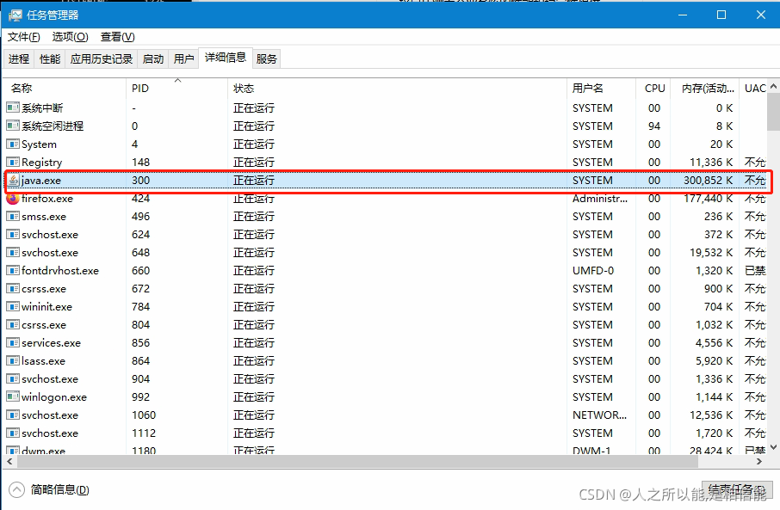This screenshot has width=780, height=510.
Task: Select the winlogon.exe row
Action: point(386,396)
